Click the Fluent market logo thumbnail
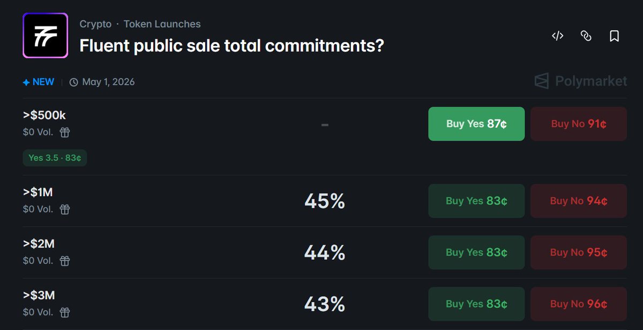 pos(45,35)
